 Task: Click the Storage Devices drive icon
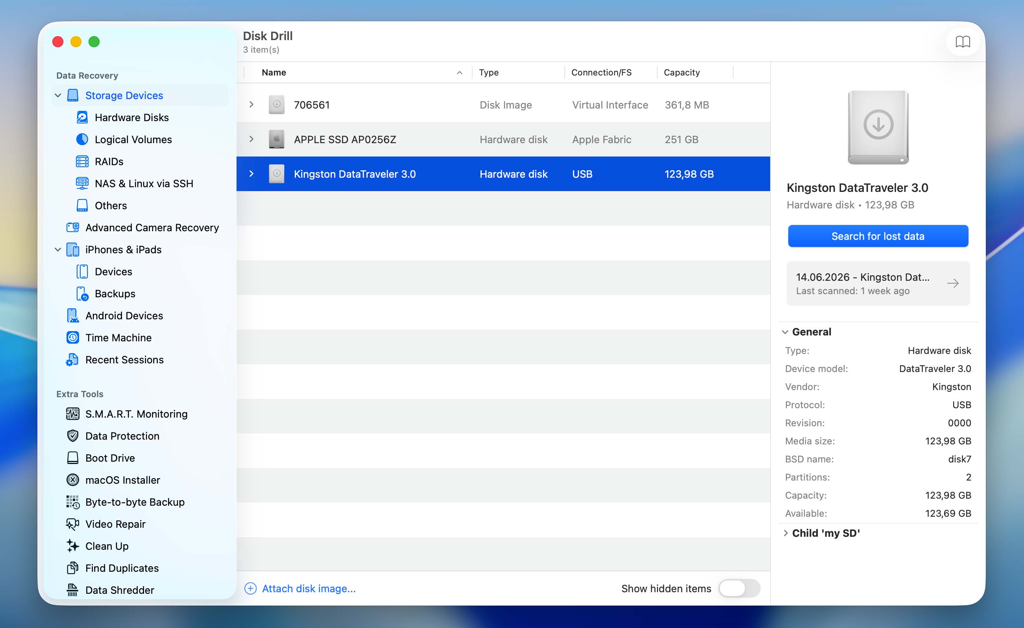73,96
